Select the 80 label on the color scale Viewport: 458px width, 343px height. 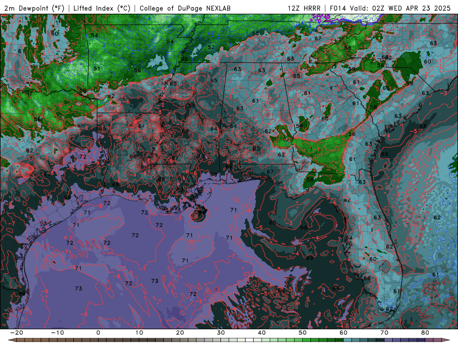pos(425,333)
